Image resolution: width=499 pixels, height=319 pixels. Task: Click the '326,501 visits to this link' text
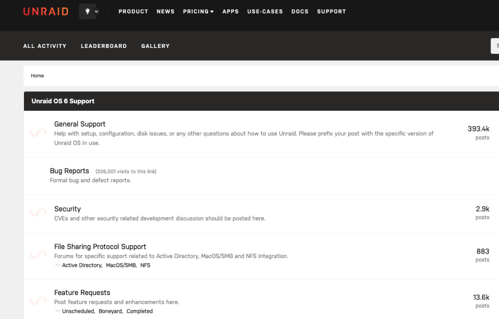(126, 171)
